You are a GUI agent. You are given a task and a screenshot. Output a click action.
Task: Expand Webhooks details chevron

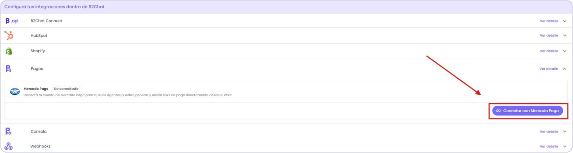(564, 146)
